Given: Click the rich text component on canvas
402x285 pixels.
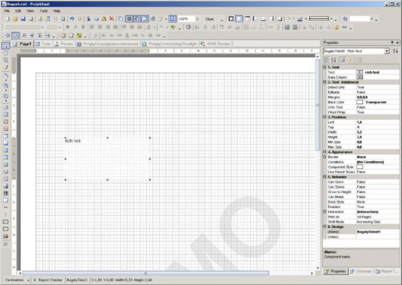Looking at the screenshot, I should click(x=108, y=159).
